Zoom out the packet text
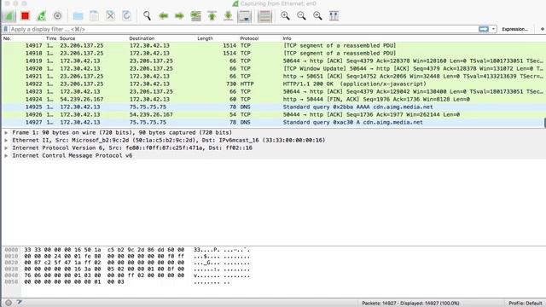Screen dimensions: 546x307 [x=301, y=15]
